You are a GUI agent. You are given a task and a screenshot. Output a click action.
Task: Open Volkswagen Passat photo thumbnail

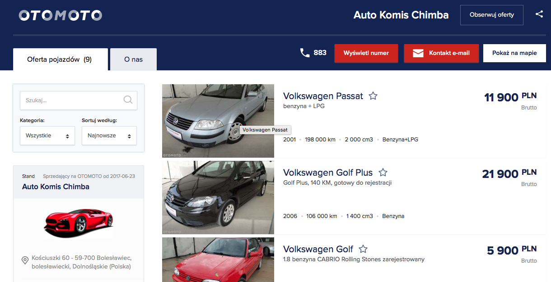218,121
